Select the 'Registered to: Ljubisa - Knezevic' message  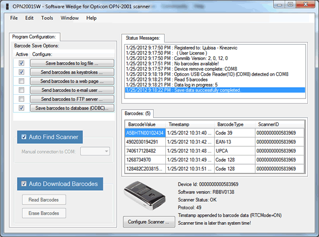click(215, 48)
